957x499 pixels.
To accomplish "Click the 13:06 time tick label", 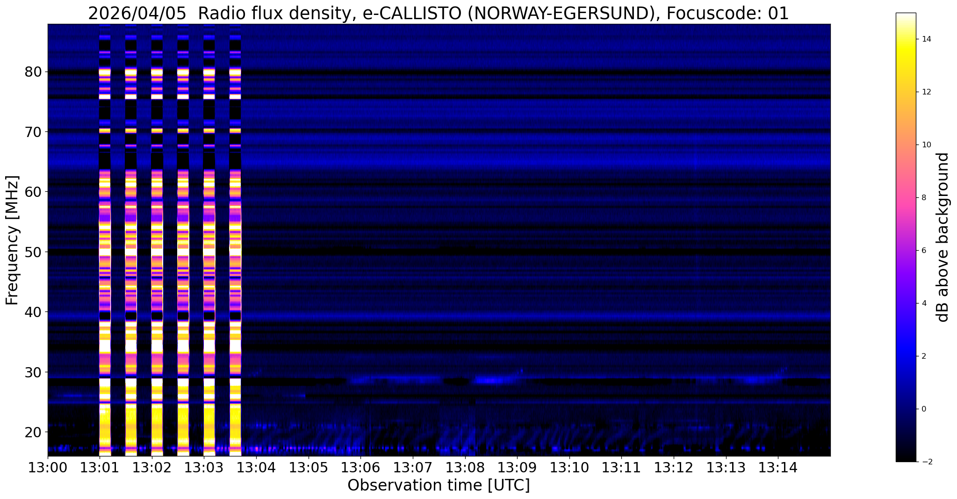I will pyautogui.click(x=361, y=467).
